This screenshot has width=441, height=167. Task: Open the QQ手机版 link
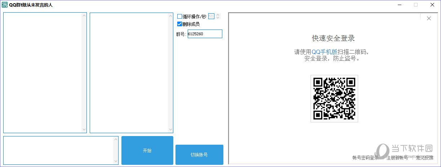324,52
